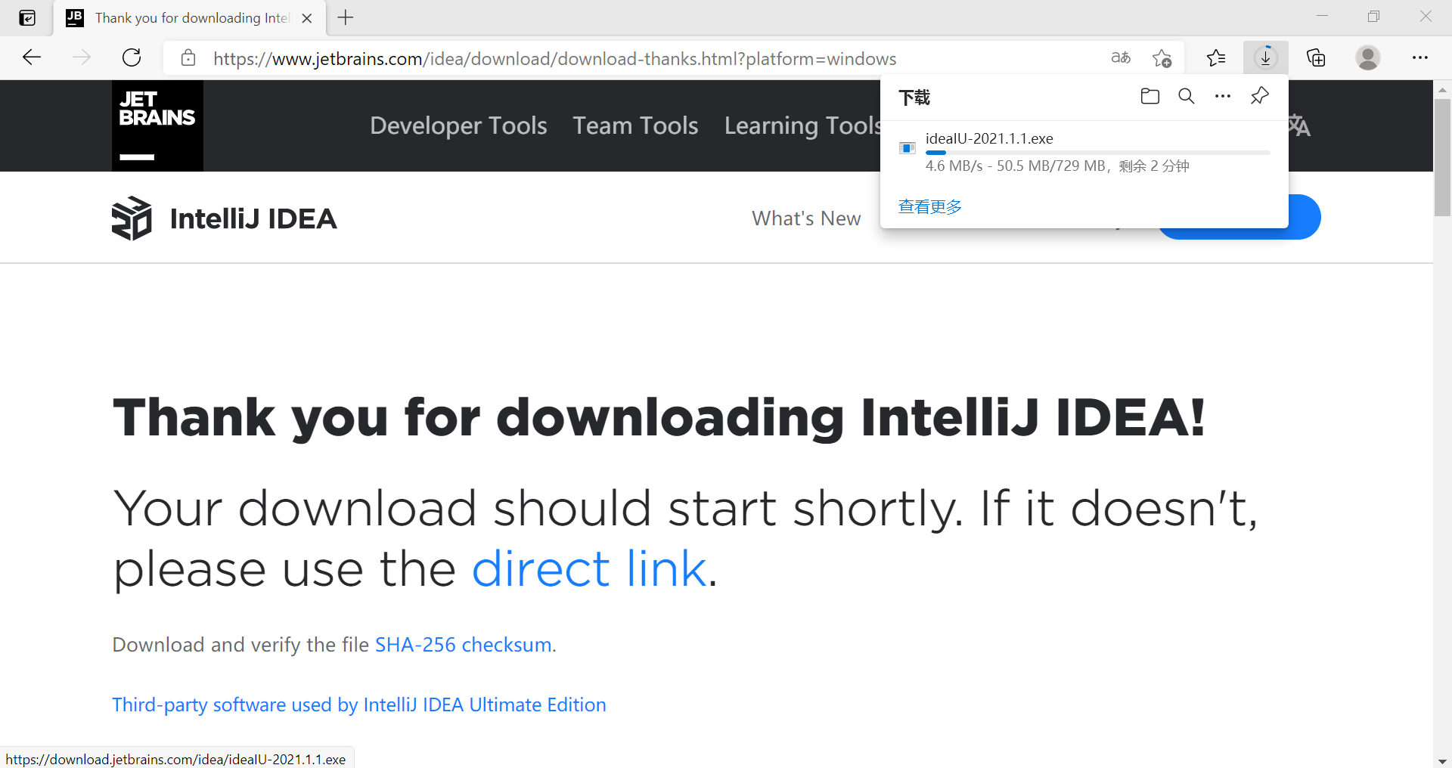The image size is (1452, 768).
Task: Open the Team Tools menu
Action: 635,125
